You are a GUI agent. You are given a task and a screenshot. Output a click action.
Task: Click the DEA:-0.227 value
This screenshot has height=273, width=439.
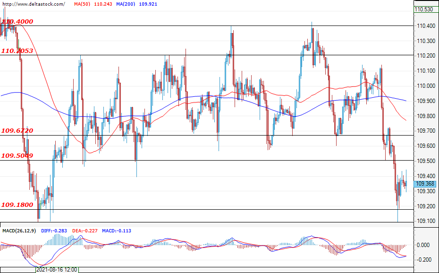(x=85, y=230)
